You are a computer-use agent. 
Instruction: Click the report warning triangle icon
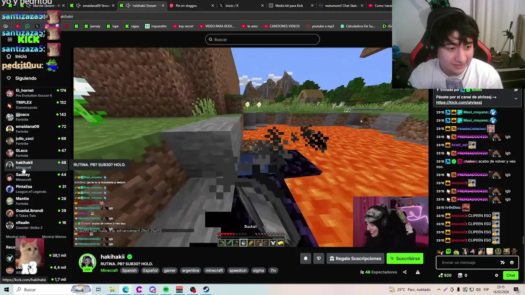pyautogui.click(x=418, y=272)
